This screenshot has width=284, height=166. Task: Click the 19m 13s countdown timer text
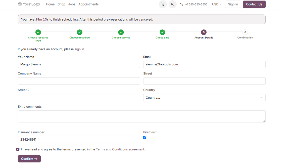coord(42,19)
